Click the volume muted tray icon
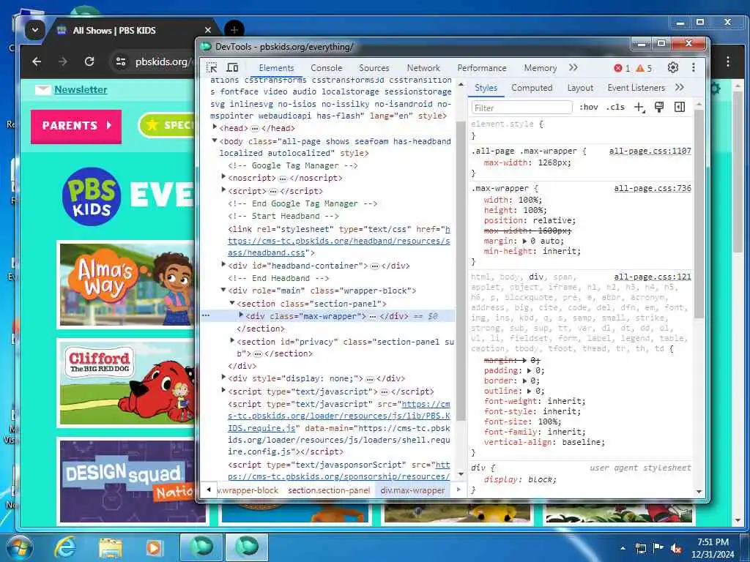 pyautogui.click(x=676, y=548)
